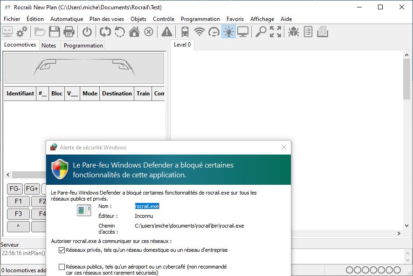Click the bug debug icon

point(293,32)
